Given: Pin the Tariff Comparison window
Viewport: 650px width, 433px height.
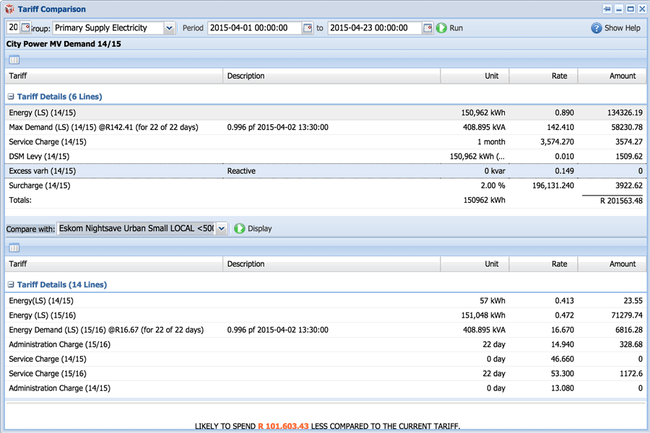Looking at the screenshot, I should pyautogui.click(x=607, y=9).
